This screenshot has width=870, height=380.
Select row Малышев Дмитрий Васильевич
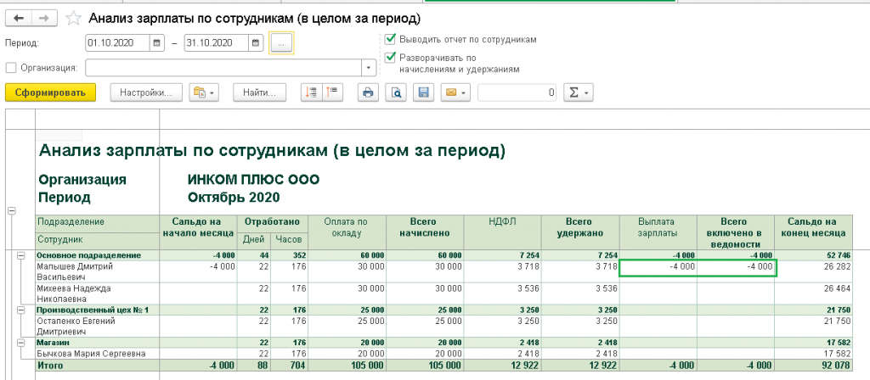[x=98, y=271]
